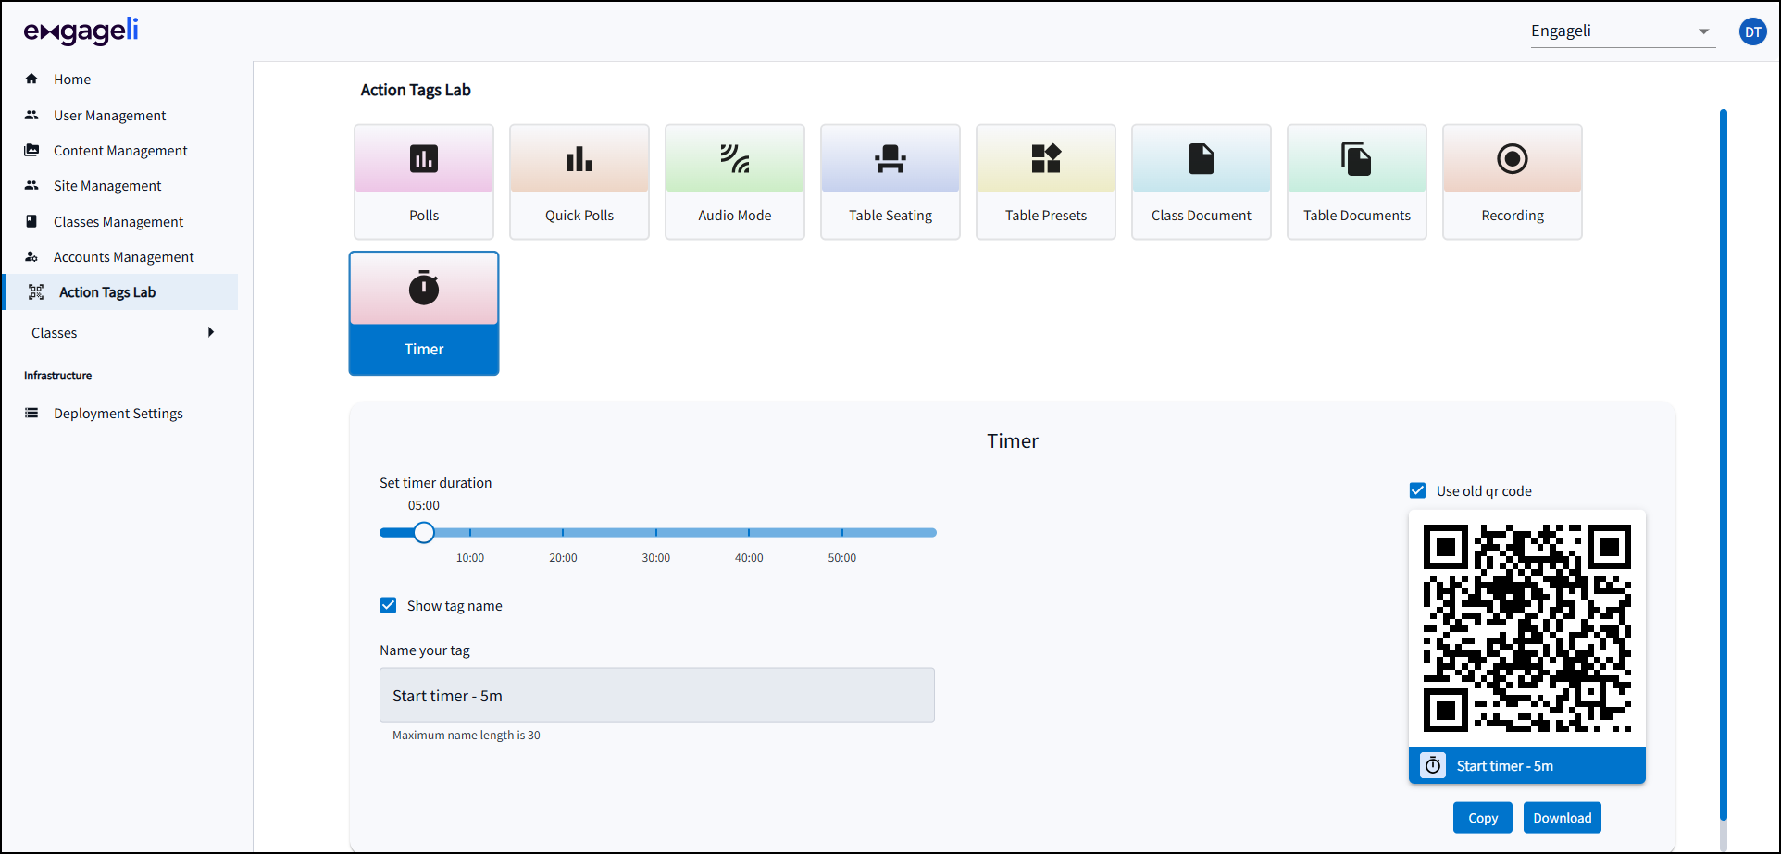Select the Table Presets widgets icon
This screenshot has height=854, width=1781.
click(1046, 159)
